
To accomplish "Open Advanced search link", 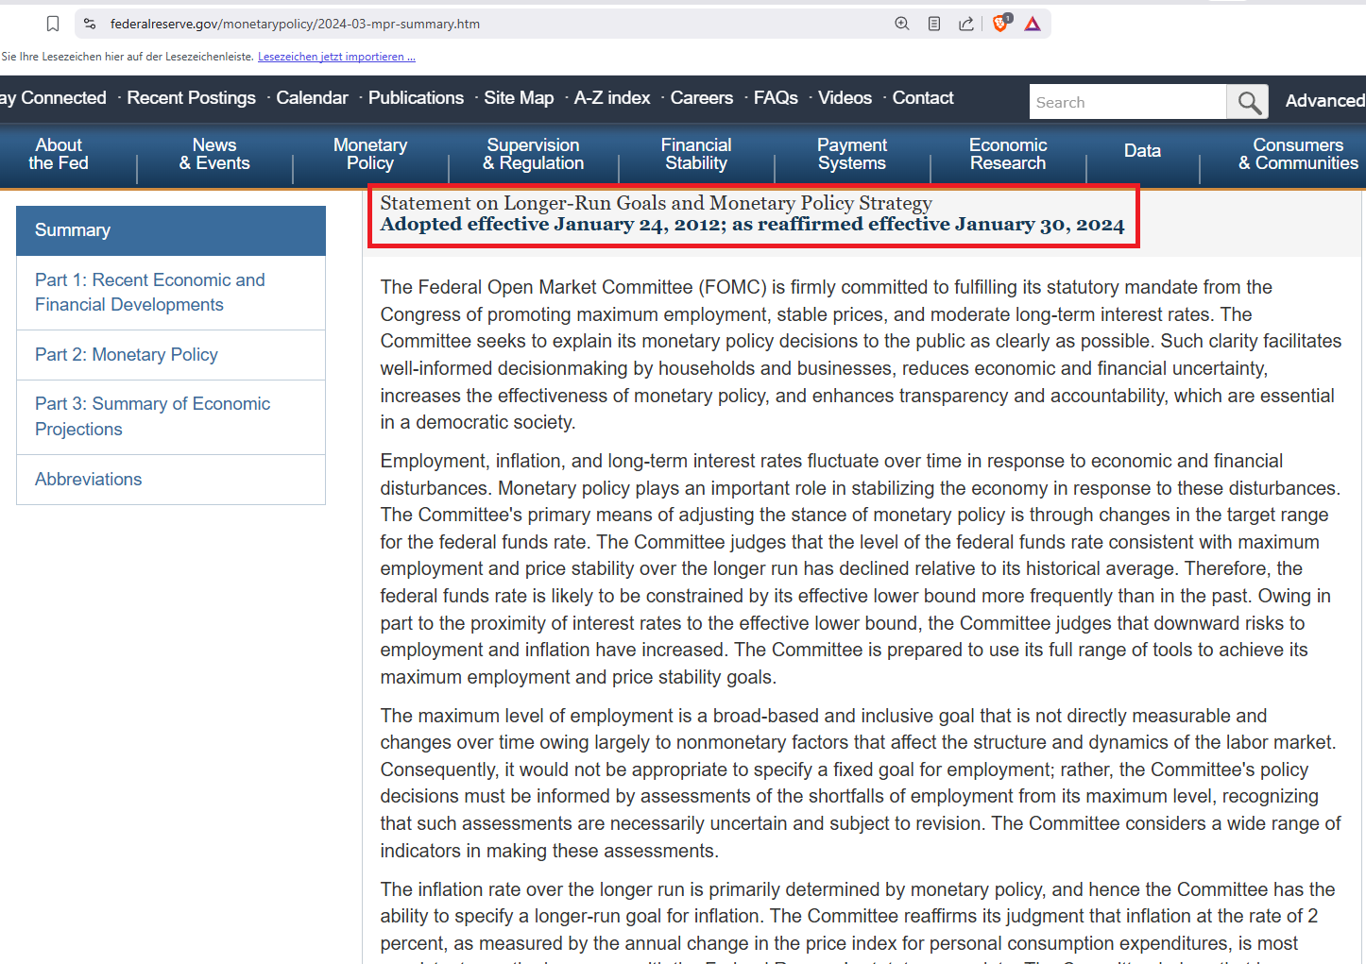I will tap(1325, 101).
